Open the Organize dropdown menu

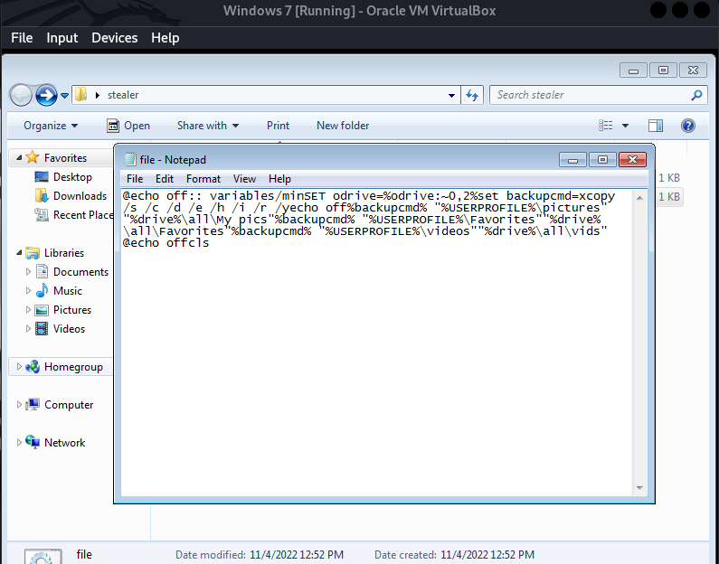pos(51,126)
